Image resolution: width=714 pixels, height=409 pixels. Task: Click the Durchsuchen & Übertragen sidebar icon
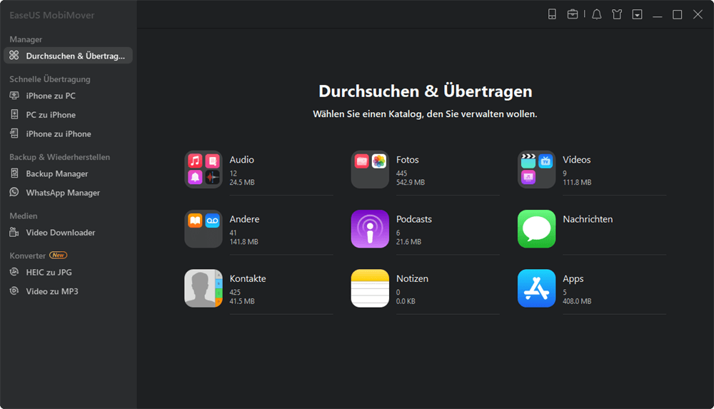click(x=14, y=56)
